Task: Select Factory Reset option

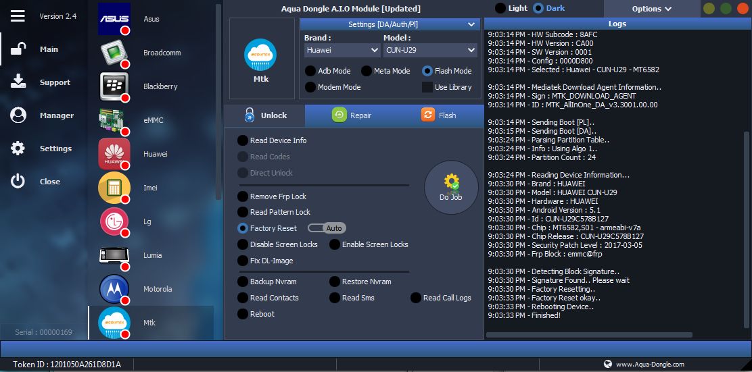Action: point(267,228)
